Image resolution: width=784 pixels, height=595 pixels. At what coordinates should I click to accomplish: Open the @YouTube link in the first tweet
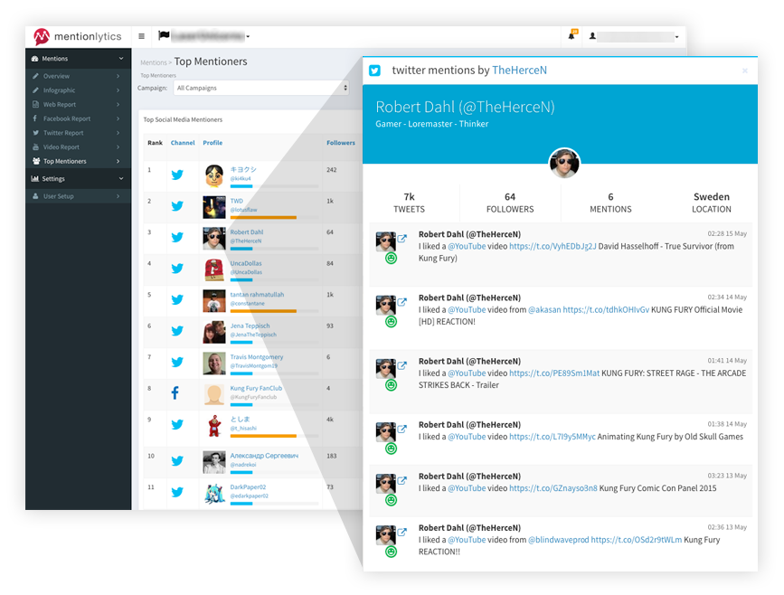466,245
